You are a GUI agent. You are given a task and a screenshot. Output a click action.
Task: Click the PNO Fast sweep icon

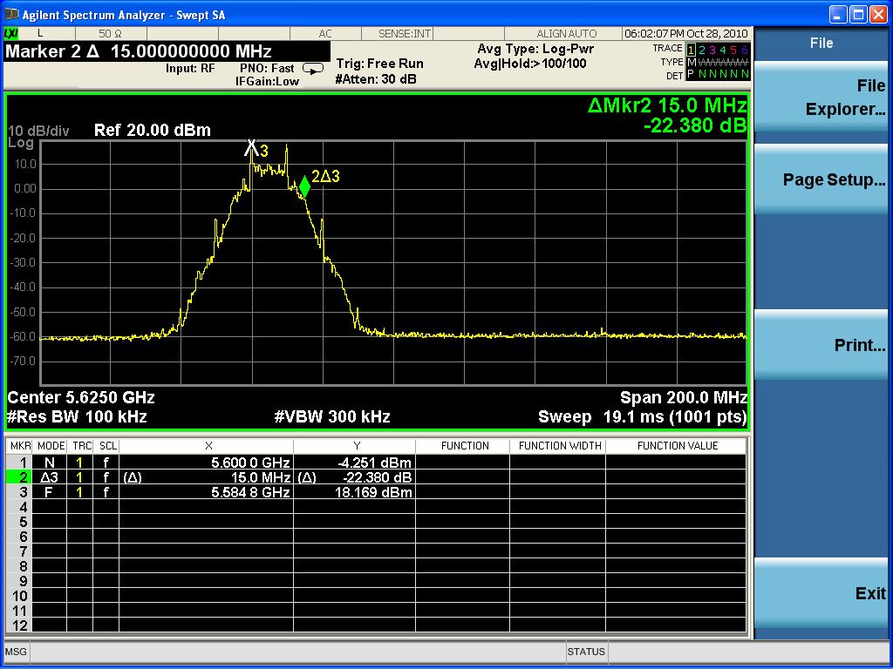[312, 68]
